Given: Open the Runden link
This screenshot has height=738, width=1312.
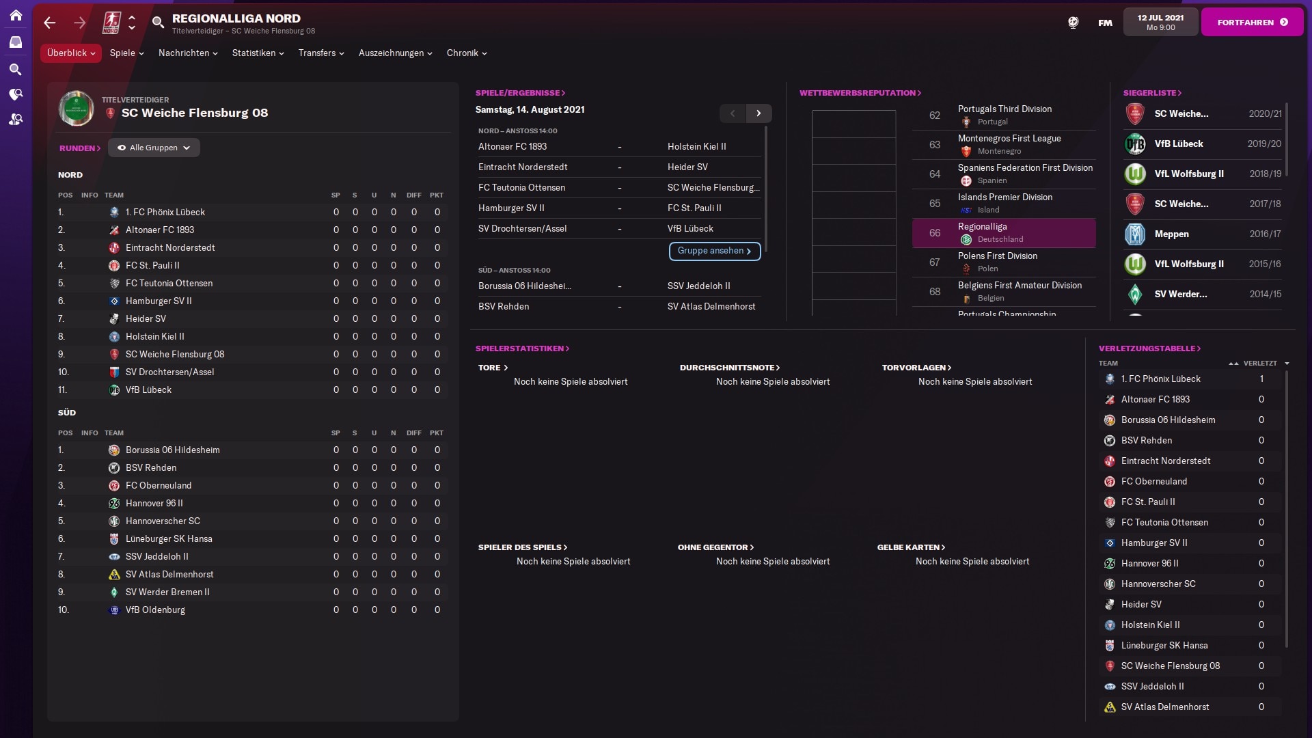Looking at the screenshot, I should (80, 148).
